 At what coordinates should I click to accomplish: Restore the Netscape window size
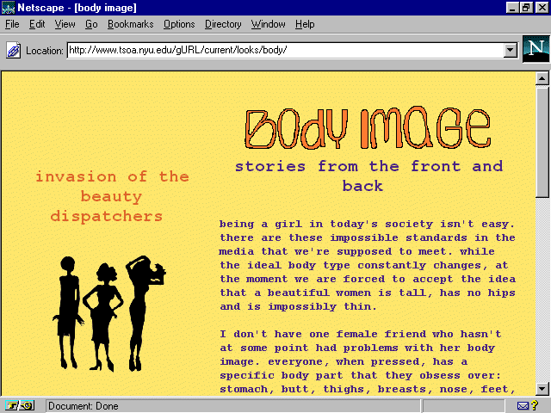[527, 8]
